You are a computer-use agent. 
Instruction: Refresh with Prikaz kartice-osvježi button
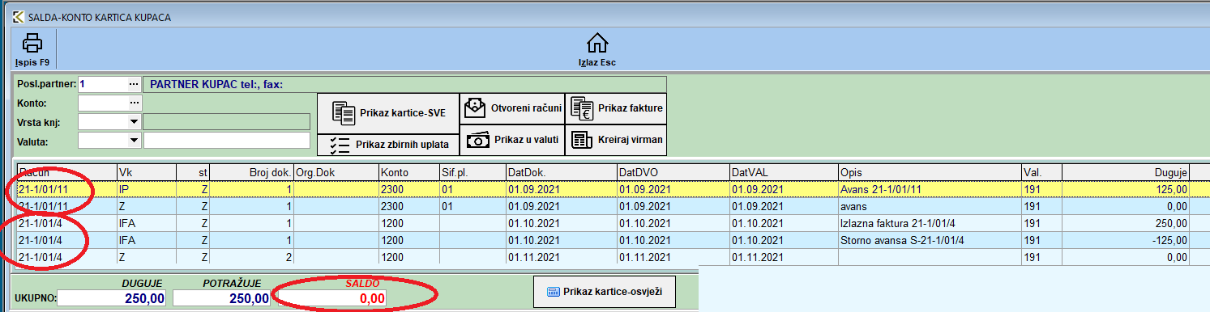pos(605,292)
